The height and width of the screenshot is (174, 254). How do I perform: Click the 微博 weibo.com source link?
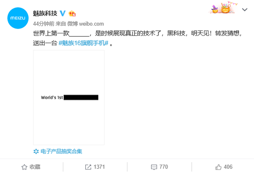click(85, 24)
